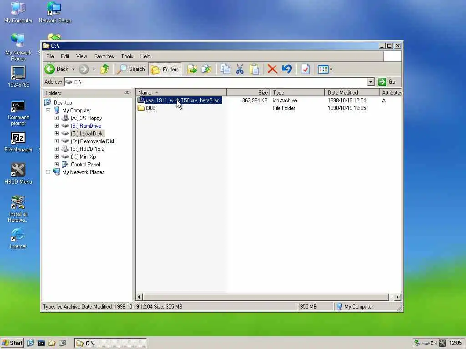Sort by the Date Modified column header
The height and width of the screenshot is (349, 466).
(352, 93)
